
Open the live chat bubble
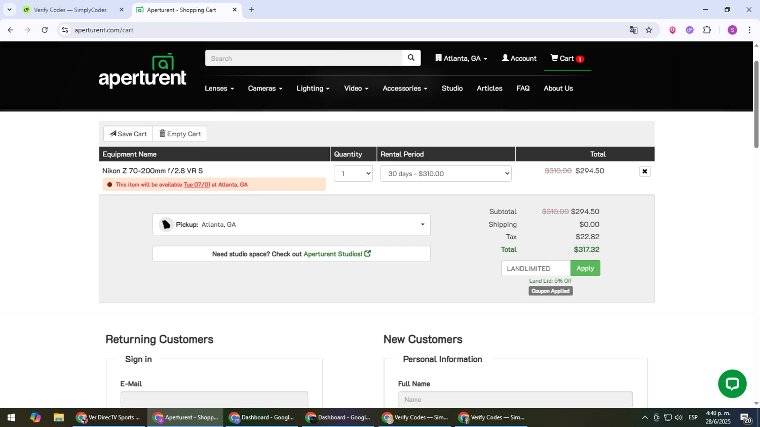pos(732,383)
